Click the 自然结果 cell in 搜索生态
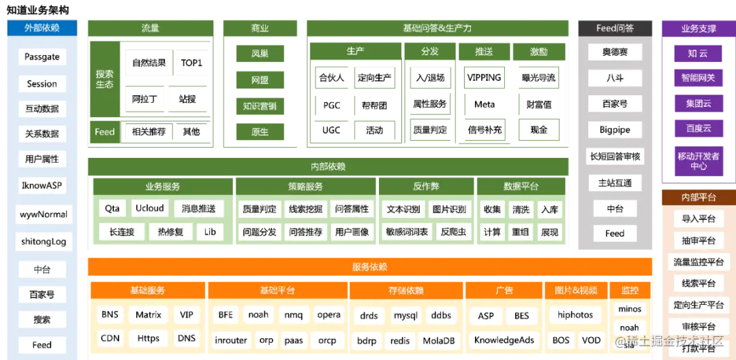736x360 pixels. (x=149, y=63)
